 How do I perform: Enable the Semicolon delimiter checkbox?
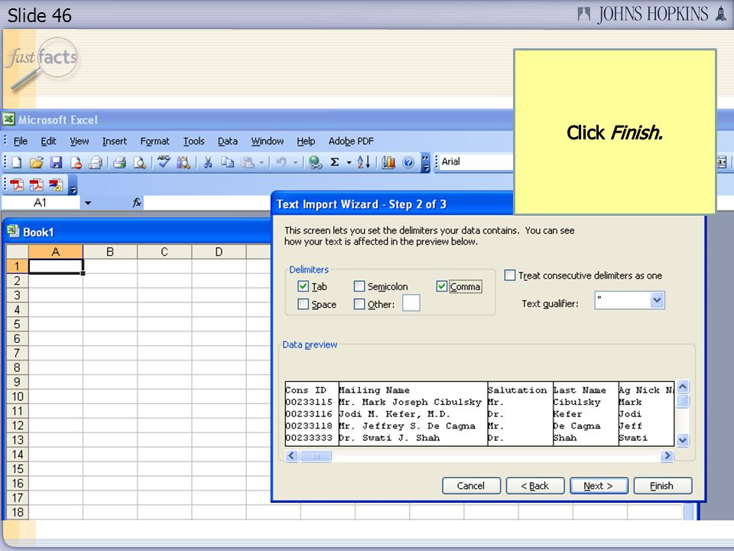tap(359, 286)
